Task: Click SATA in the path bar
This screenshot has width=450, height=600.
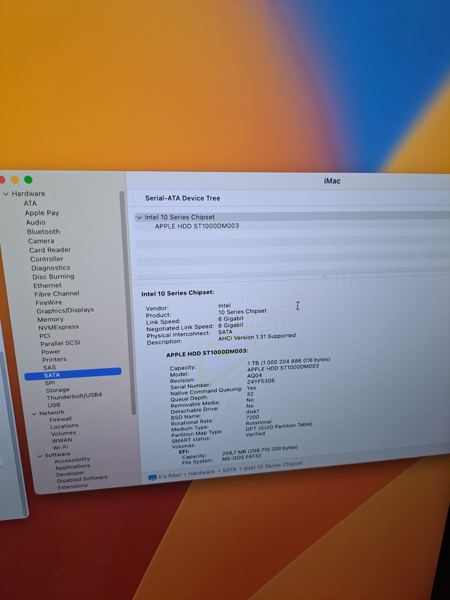Action: tap(229, 470)
